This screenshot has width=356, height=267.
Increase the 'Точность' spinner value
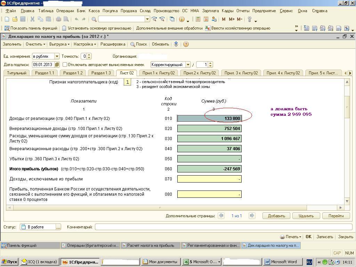point(89,55)
